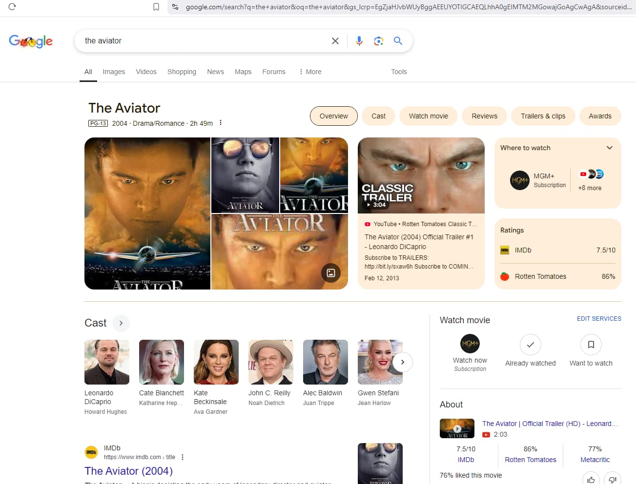The height and width of the screenshot is (484, 636).
Task: Select Cate Blanchett cast photo
Action: (x=162, y=362)
